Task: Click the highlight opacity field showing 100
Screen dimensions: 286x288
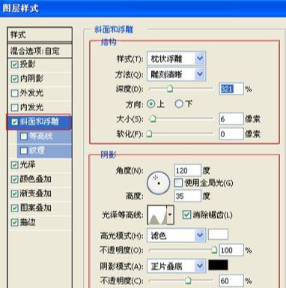Action: click(x=231, y=250)
